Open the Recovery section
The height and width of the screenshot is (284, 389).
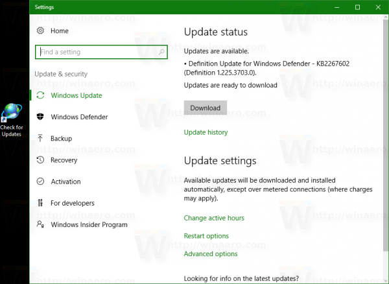coord(64,160)
